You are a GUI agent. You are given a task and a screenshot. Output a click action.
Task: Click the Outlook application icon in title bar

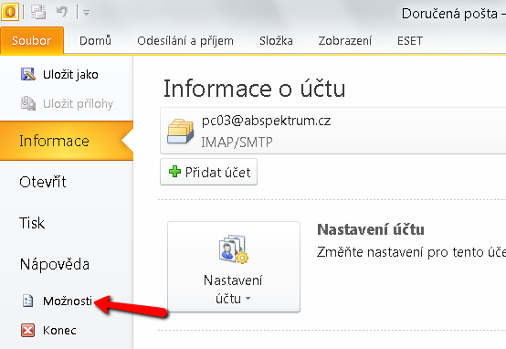coord(10,12)
